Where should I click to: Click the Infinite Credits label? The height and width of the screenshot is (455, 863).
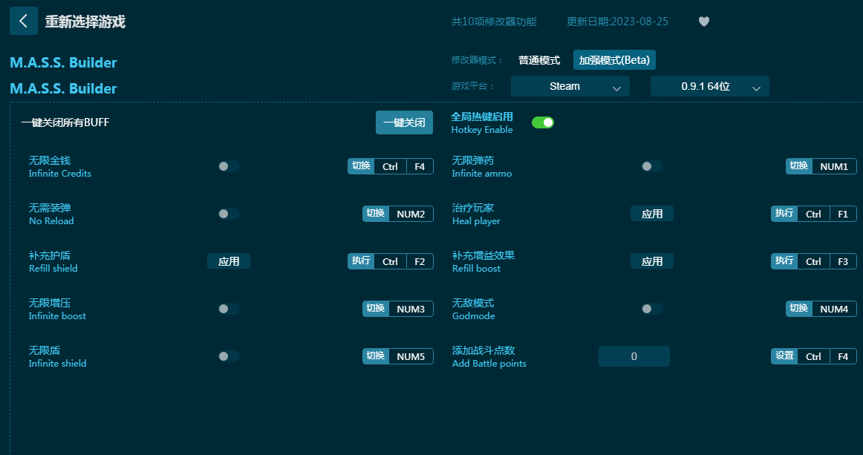pos(60,173)
